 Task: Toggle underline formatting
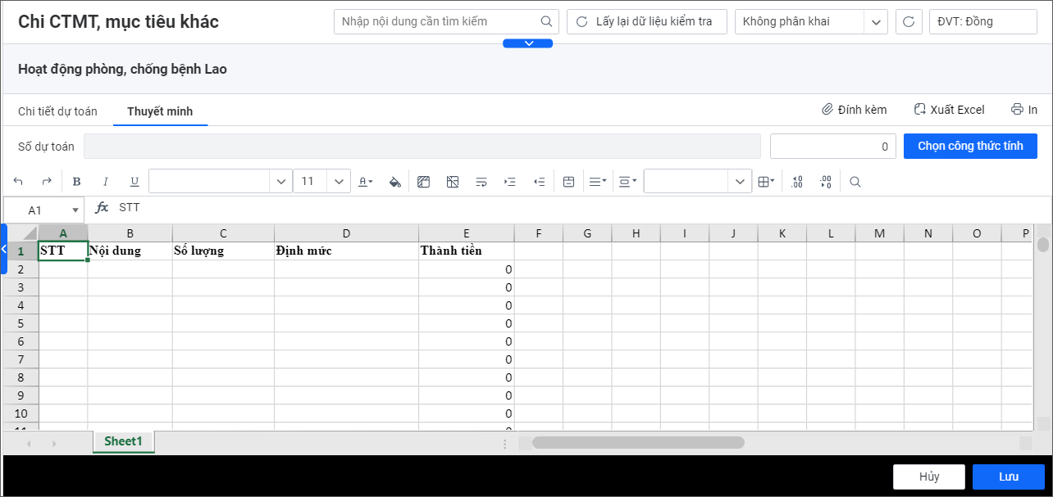click(134, 182)
